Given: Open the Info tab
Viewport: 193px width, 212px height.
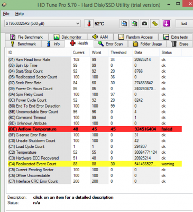Looking at the screenshot, I should [53, 44].
